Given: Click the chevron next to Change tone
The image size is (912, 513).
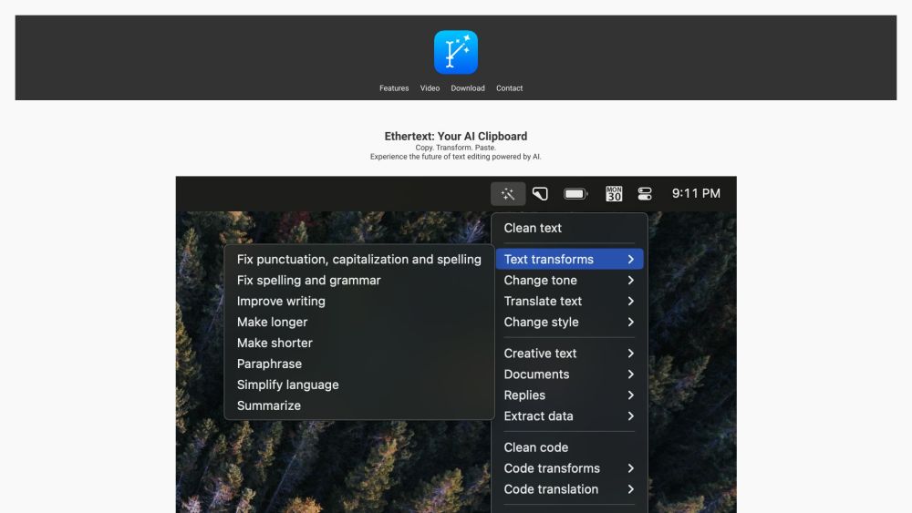Looking at the screenshot, I should click(630, 281).
